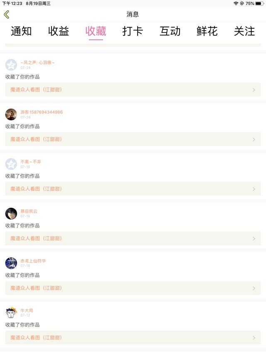Open chevron on 不离~不弃 work card
Viewport: 266px width, 354px height.
(x=254, y=189)
